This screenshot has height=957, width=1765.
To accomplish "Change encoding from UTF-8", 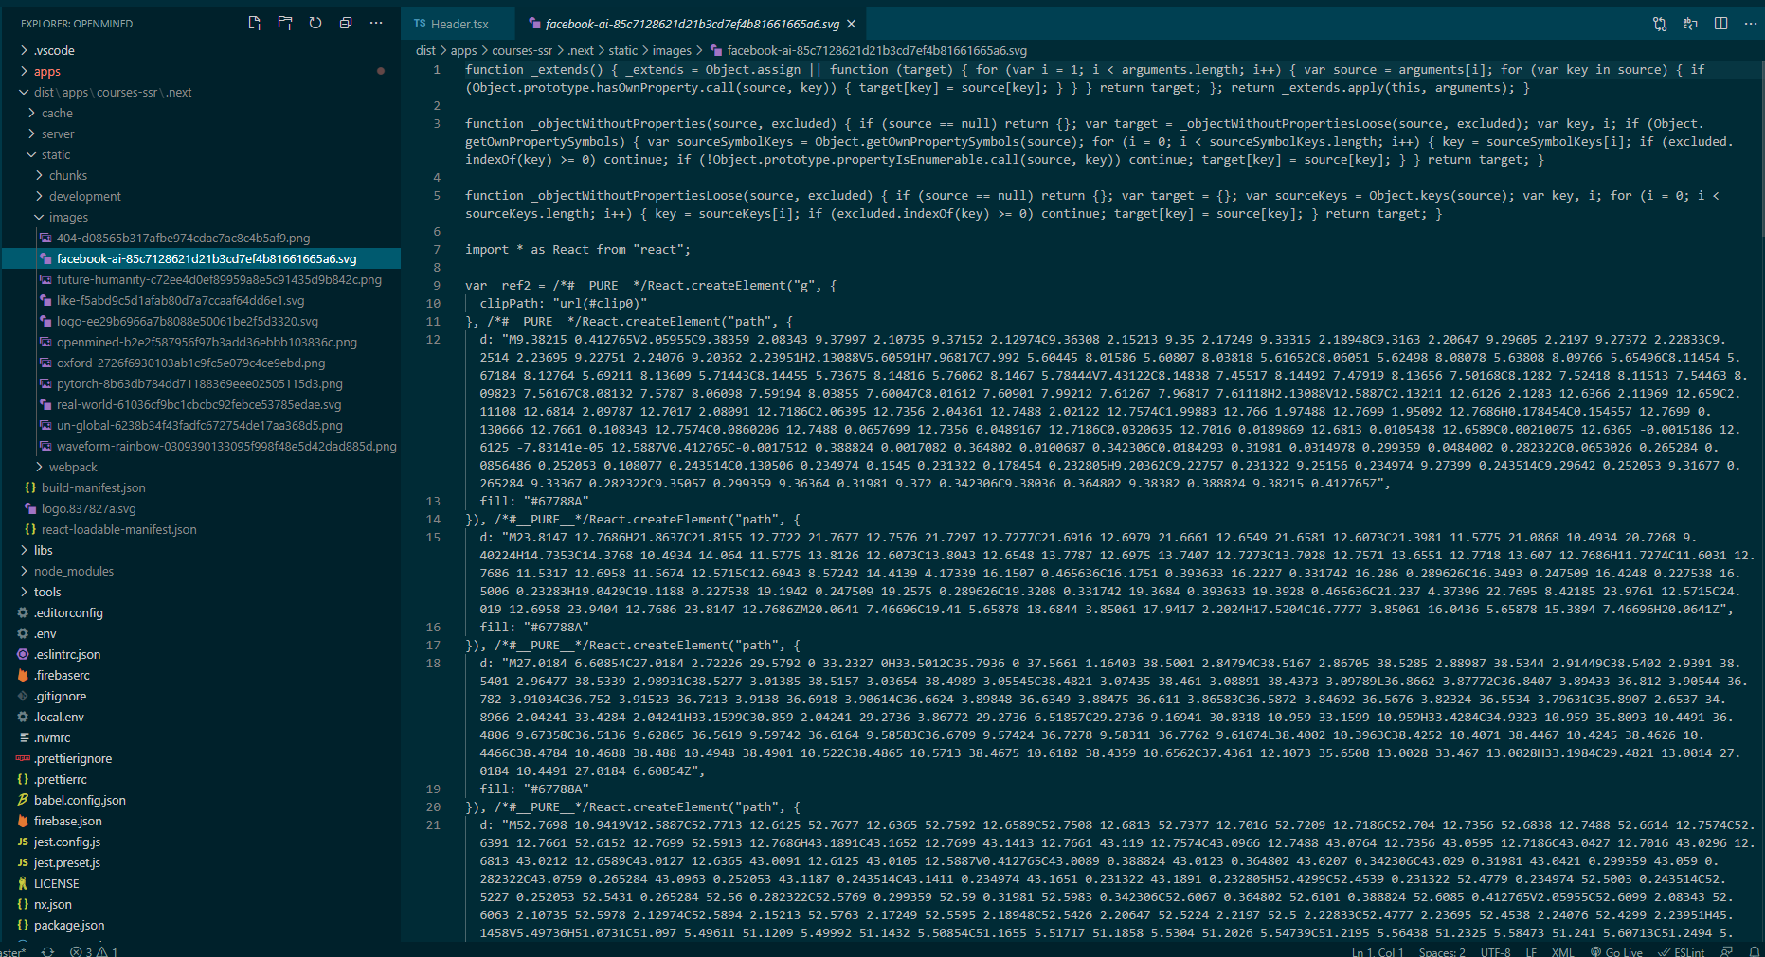I will [1495, 952].
